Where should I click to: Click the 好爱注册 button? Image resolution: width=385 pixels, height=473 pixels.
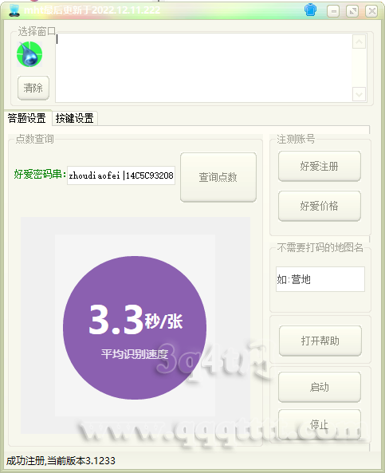point(320,166)
